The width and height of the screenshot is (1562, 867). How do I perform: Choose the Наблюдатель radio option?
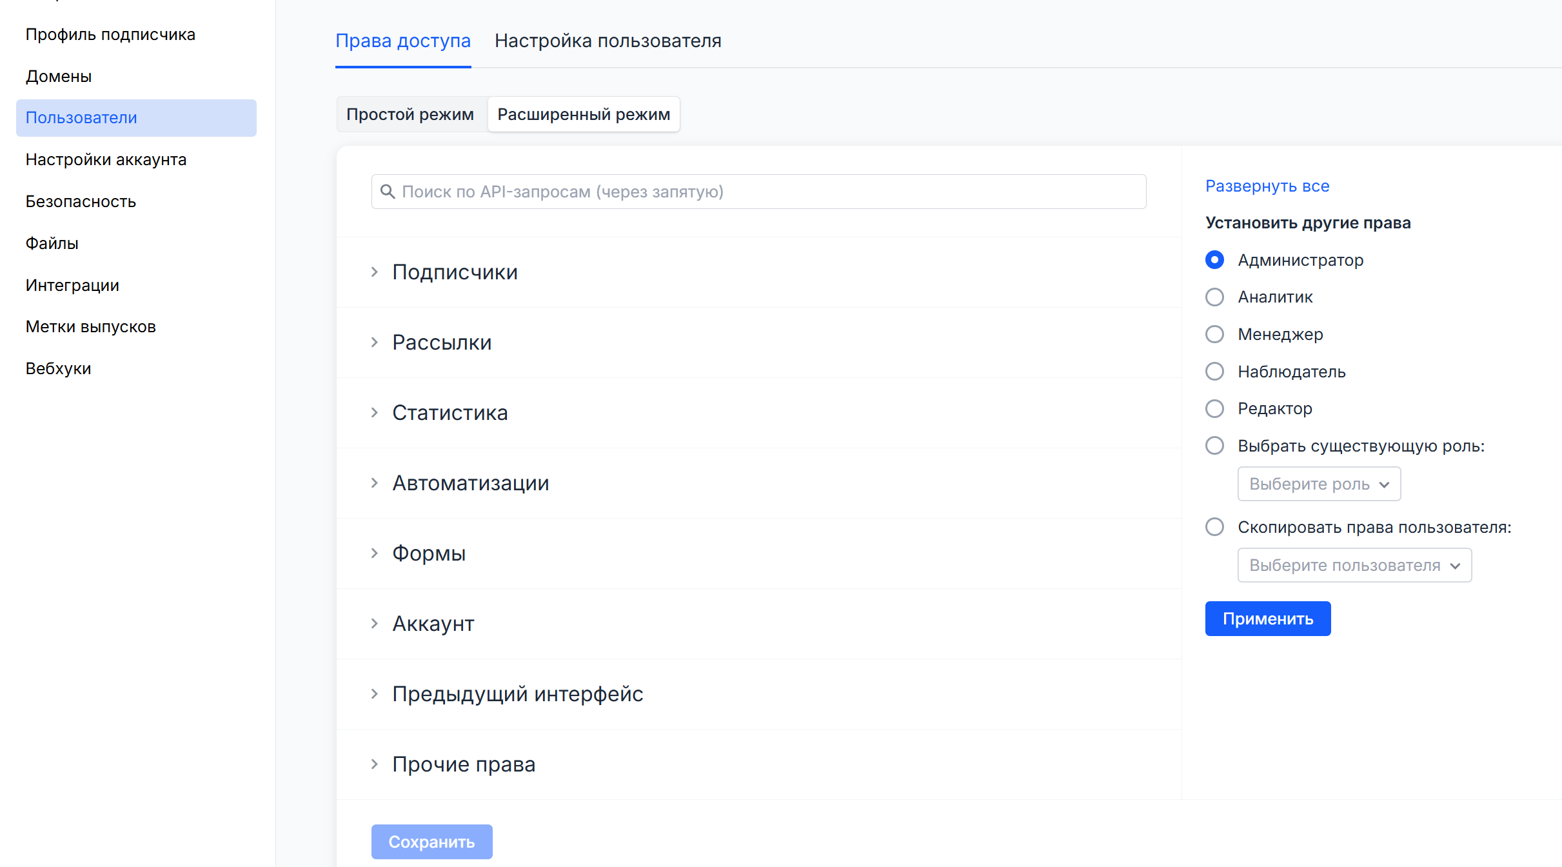(1214, 372)
